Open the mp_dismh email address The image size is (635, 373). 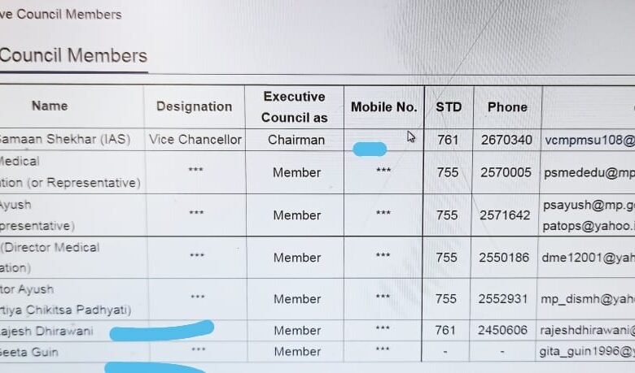[x=588, y=299]
